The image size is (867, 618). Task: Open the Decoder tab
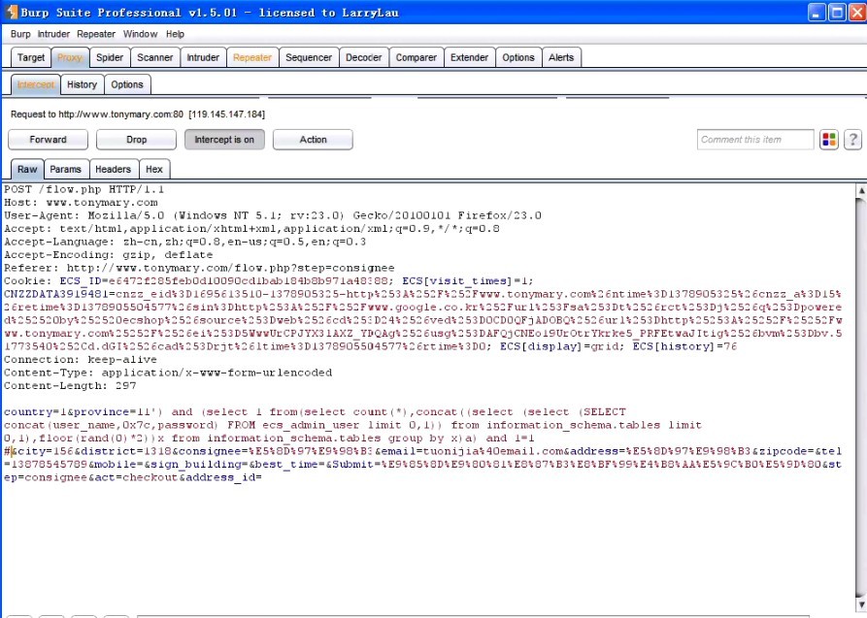363,57
